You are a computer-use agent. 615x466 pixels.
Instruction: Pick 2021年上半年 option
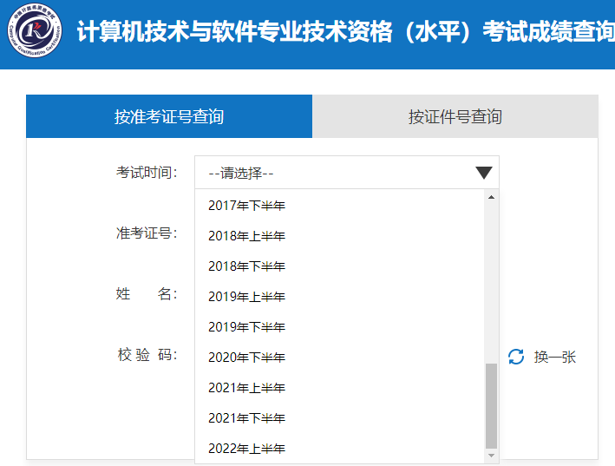[246, 388]
